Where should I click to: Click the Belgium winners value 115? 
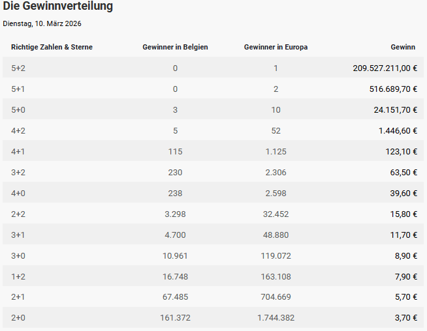click(x=175, y=152)
